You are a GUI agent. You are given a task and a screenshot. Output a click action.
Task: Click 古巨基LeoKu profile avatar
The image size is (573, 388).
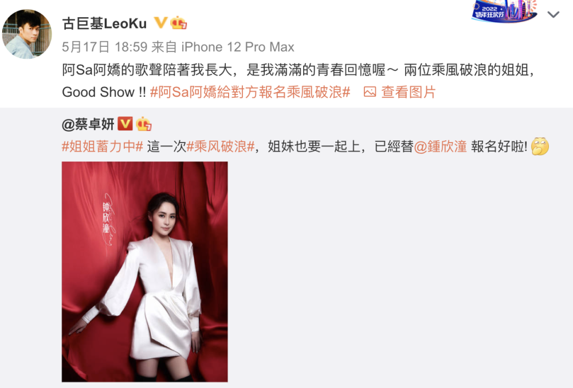pyautogui.click(x=27, y=34)
